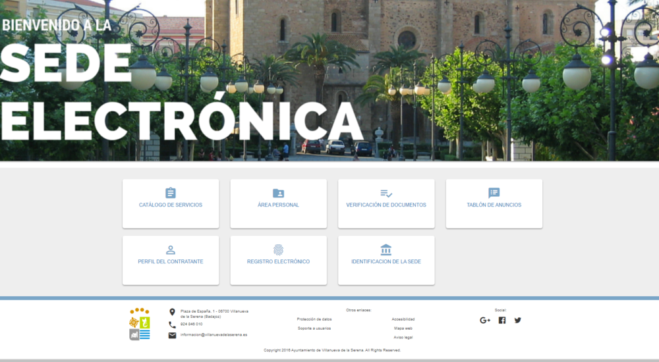This screenshot has width=659, height=362.
Task: Click the Registro Electrónico fingerprint icon
Action: (278, 249)
